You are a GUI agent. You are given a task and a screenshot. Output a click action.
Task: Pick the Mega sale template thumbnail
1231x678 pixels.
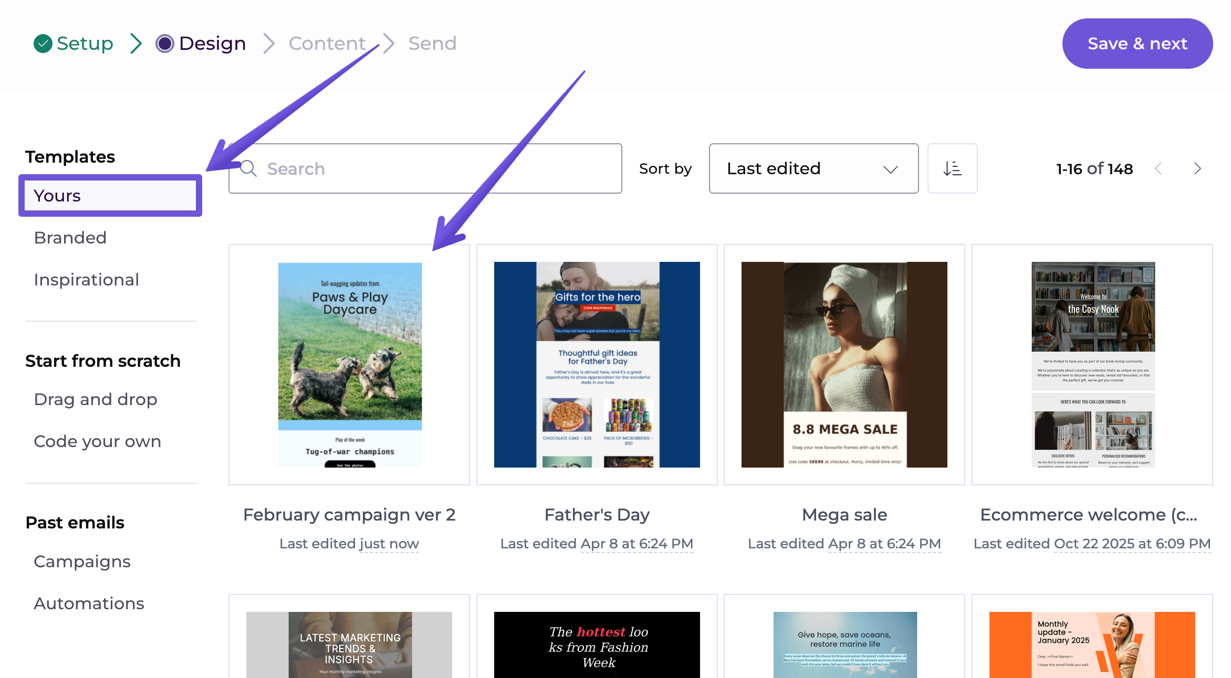pyautogui.click(x=844, y=365)
